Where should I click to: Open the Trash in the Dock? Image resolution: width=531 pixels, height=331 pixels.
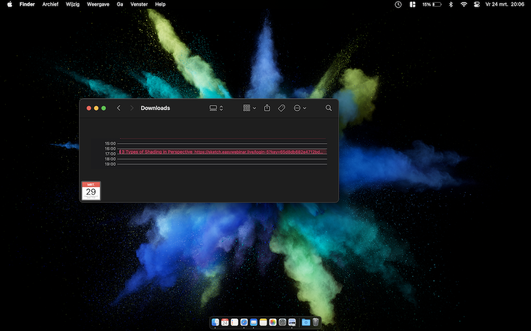[x=316, y=322]
